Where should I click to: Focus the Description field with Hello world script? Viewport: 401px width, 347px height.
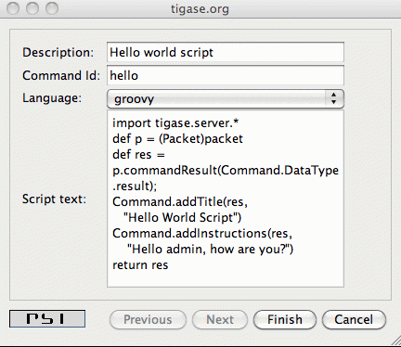click(226, 52)
